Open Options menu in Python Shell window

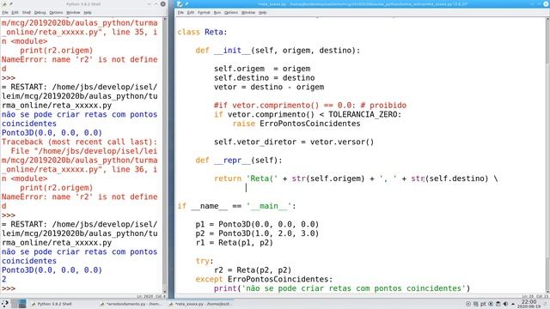point(56,13)
